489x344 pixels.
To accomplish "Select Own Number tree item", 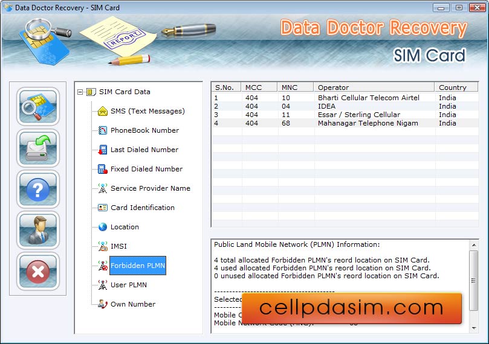I will [x=133, y=304].
